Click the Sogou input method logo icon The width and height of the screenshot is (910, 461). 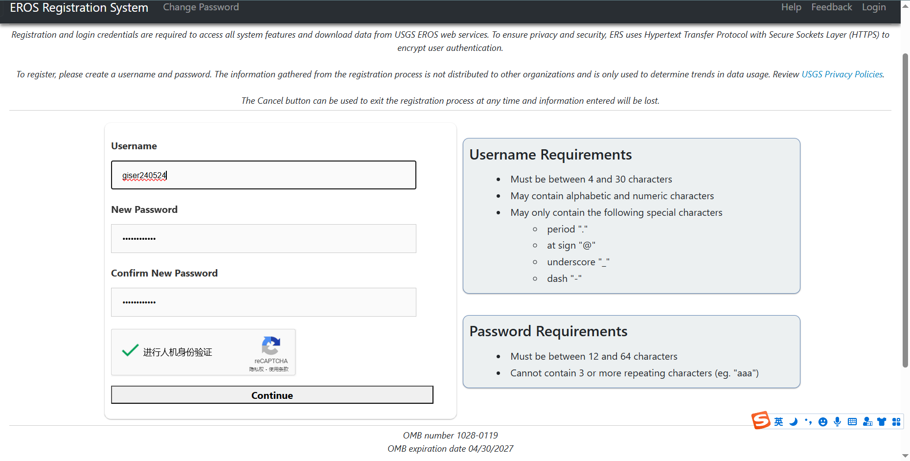tap(761, 420)
